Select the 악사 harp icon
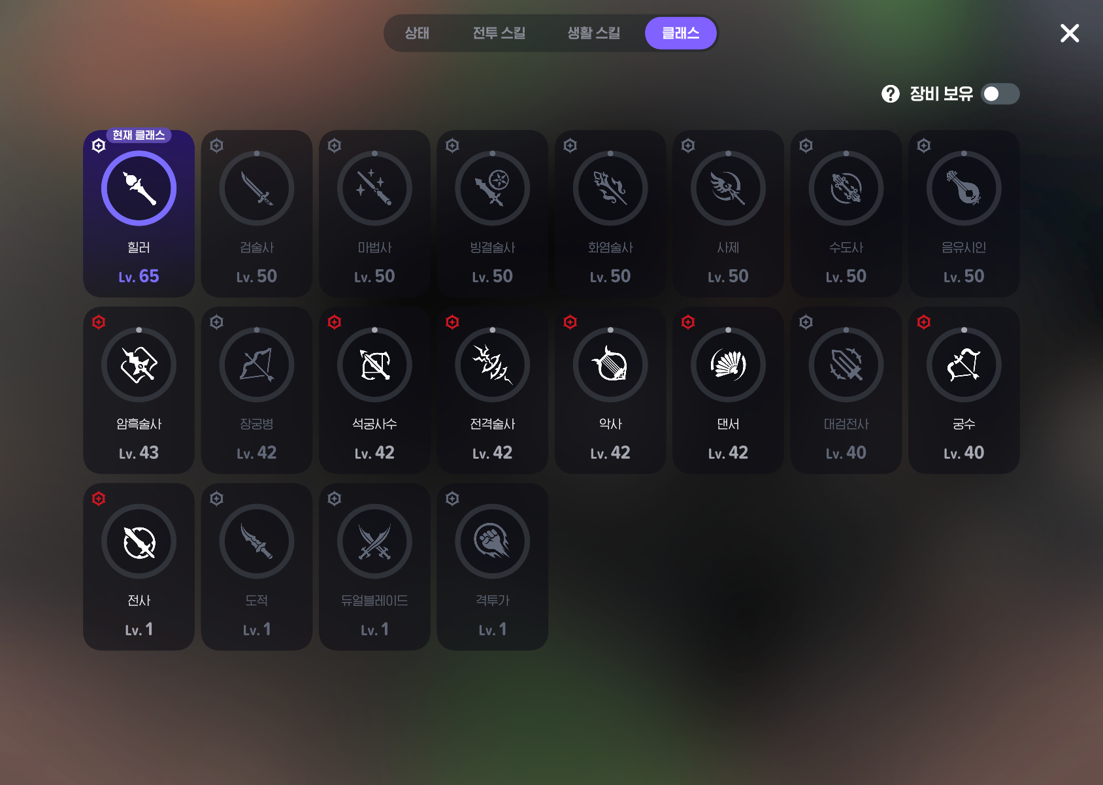1103x785 pixels. (x=610, y=365)
